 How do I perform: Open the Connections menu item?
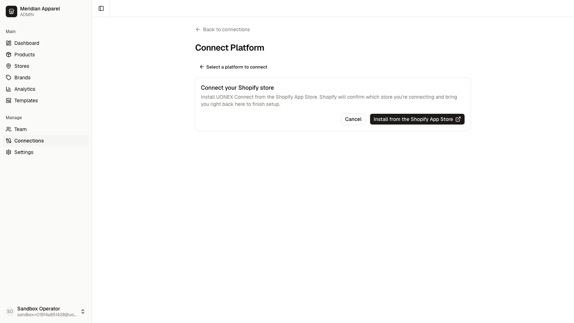pos(46,141)
